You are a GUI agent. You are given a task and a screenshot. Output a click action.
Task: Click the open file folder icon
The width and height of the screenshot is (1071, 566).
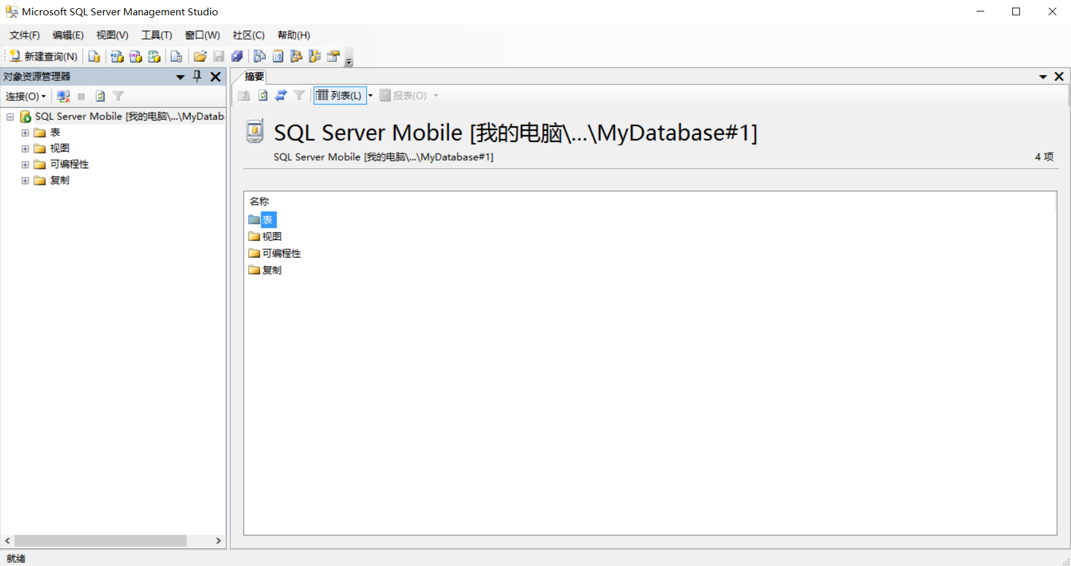point(200,57)
